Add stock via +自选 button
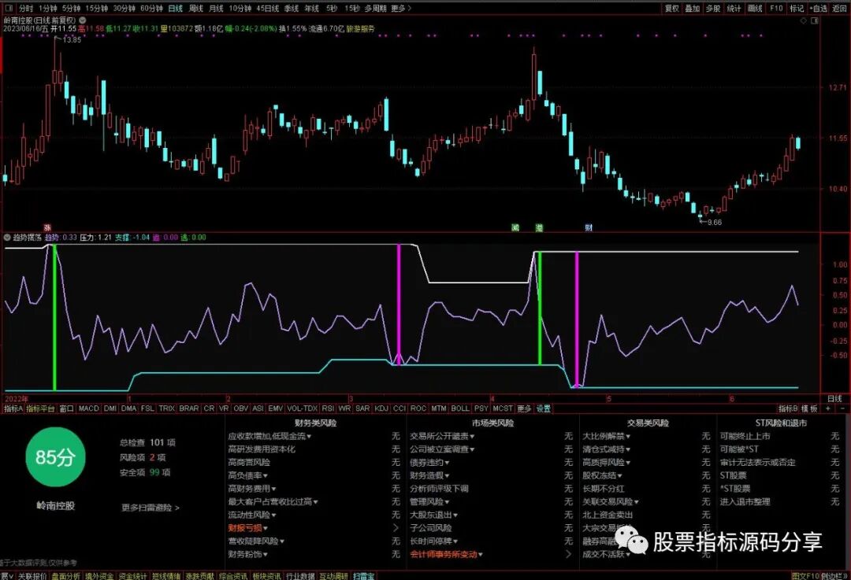This screenshot has width=851, height=580. pyautogui.click(x=818, y=8)
